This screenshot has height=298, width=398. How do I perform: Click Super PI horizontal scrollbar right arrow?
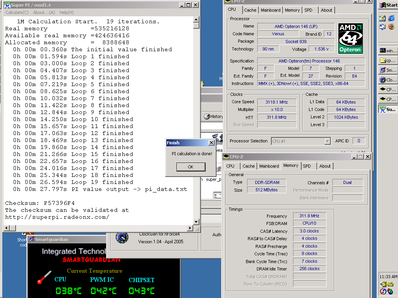190,228
